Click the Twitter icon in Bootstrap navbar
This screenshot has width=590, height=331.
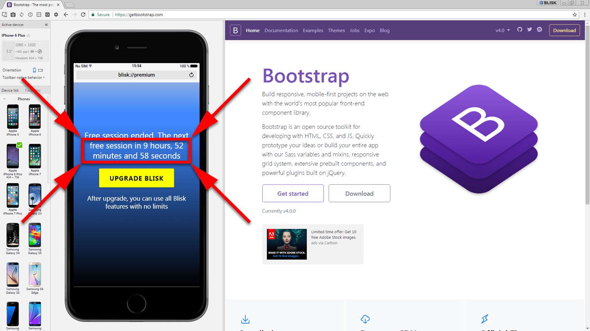tap(530, 30)
